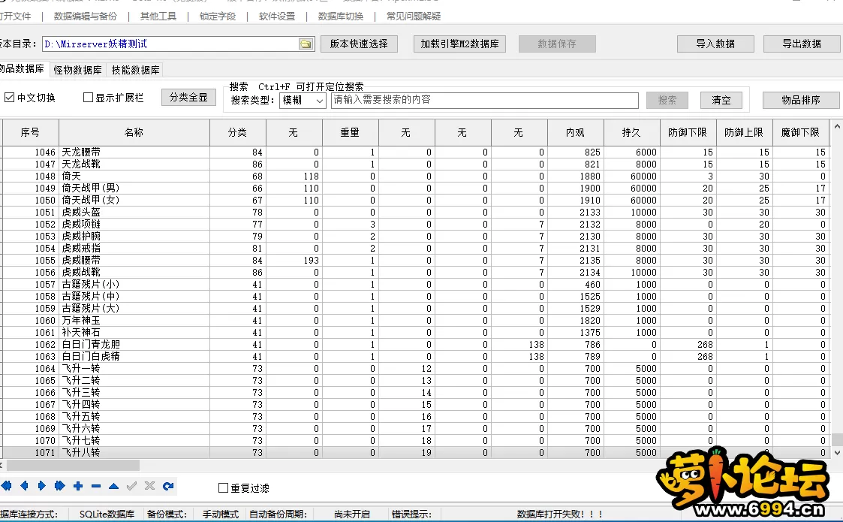Open the 数据库切换 menu
This screenshot has height=522, width=843.
point(340,16)
